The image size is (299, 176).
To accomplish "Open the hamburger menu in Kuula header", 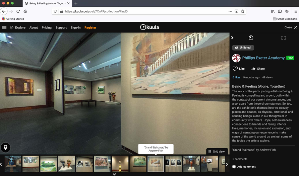I will (x=4, y=27).
